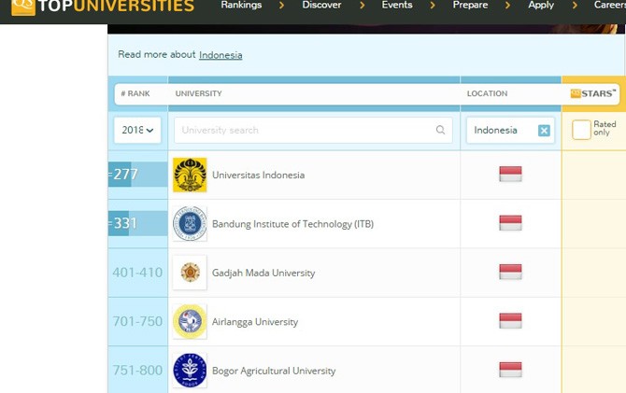Open the Airlangga University link
This screenshot has width=626, height=393.
[255, 322]
